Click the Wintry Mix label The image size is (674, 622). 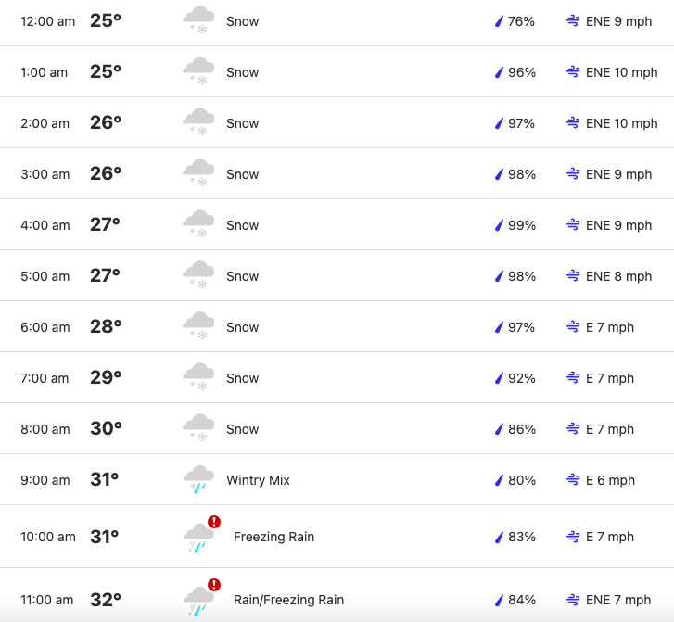258,480
